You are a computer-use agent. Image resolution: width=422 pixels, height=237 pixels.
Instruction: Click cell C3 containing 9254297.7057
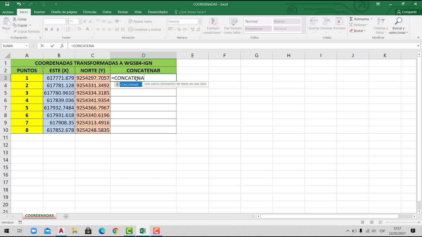pyautogui.click(x=93, y=78)
